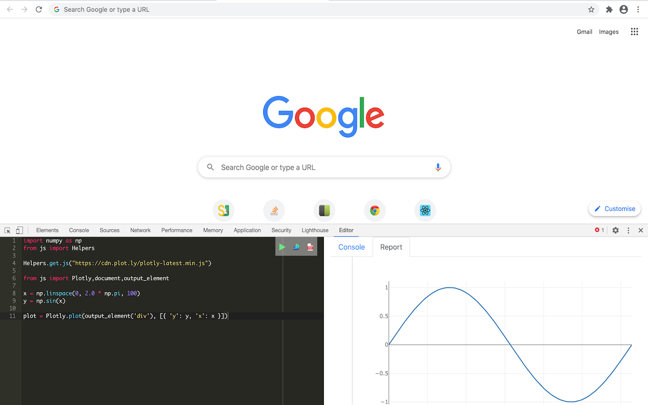Open the Gmail link

584,31
